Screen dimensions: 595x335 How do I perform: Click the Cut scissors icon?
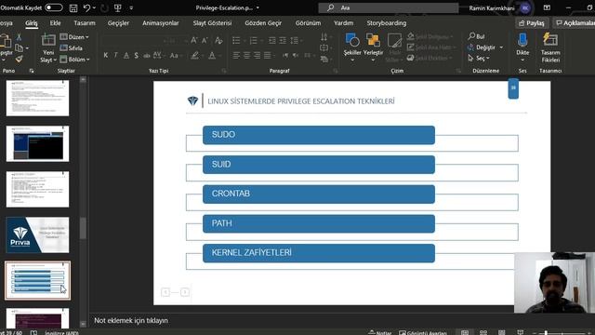tap(19, 37)
